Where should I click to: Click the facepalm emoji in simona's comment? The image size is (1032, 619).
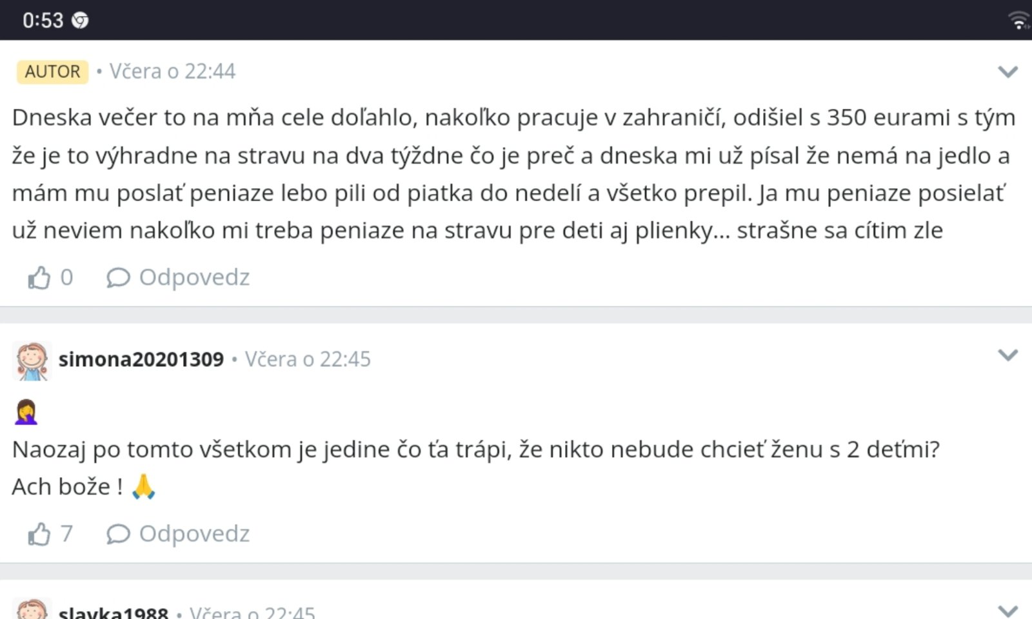click(x=26, y=413)
